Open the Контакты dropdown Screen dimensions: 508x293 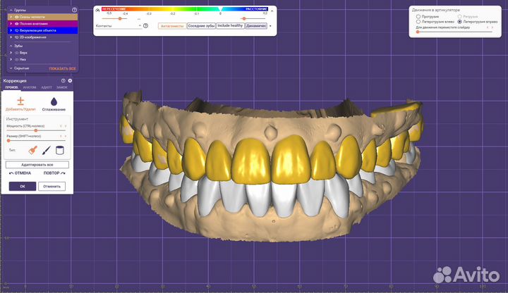116,25
